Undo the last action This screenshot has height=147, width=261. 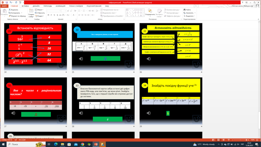tap(11, 3)
